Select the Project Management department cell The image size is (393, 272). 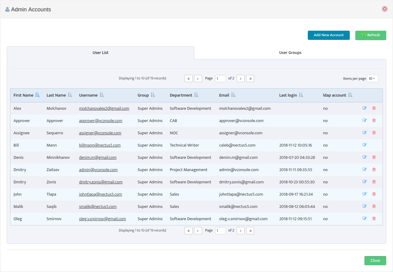189,170
